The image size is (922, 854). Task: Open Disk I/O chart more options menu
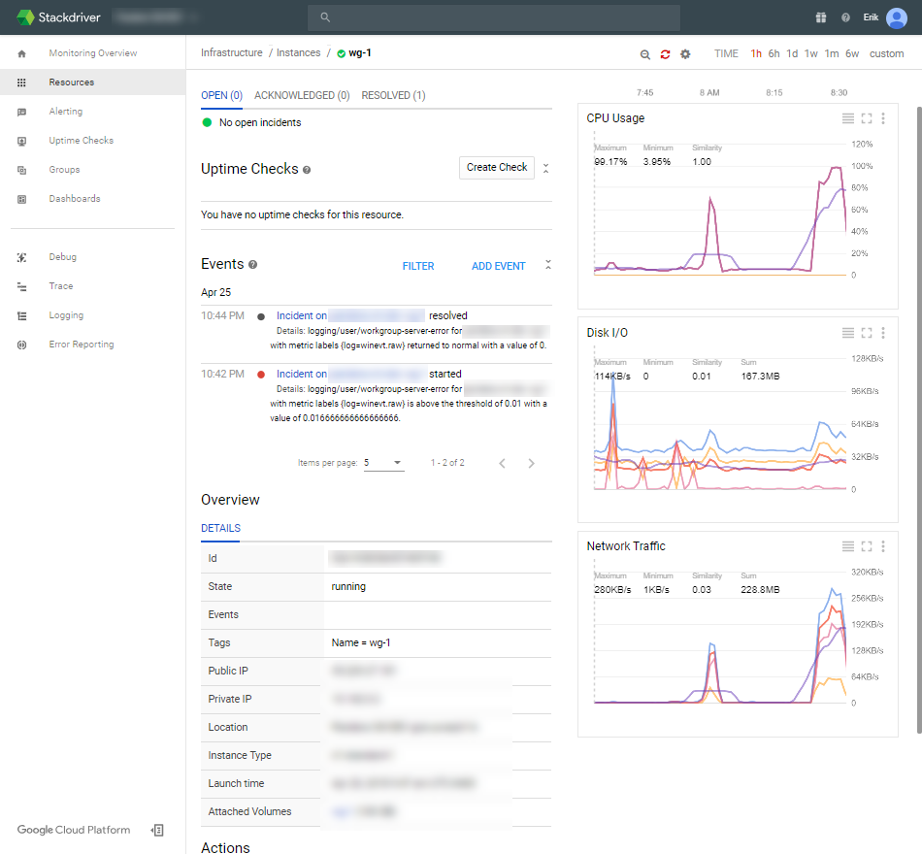point(883,333)
